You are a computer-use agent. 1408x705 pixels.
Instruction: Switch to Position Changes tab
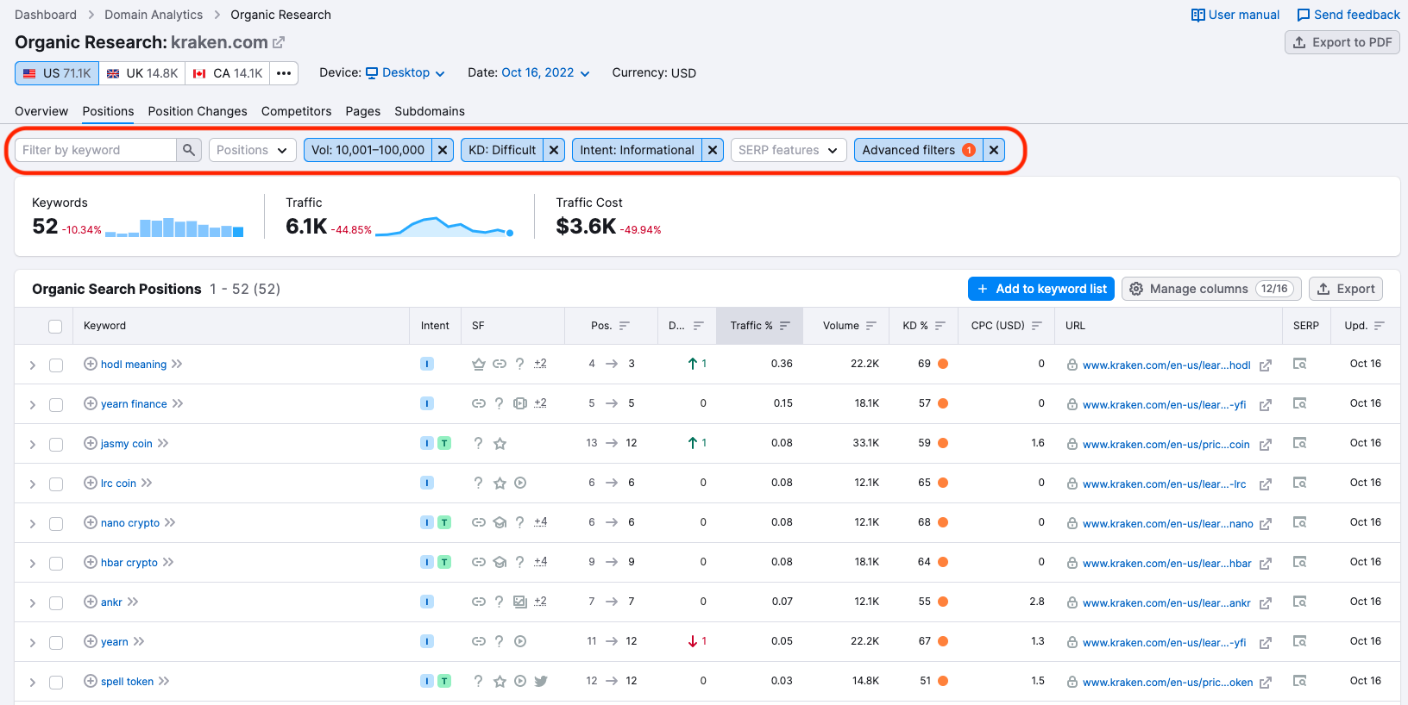(x=198, y=111)
